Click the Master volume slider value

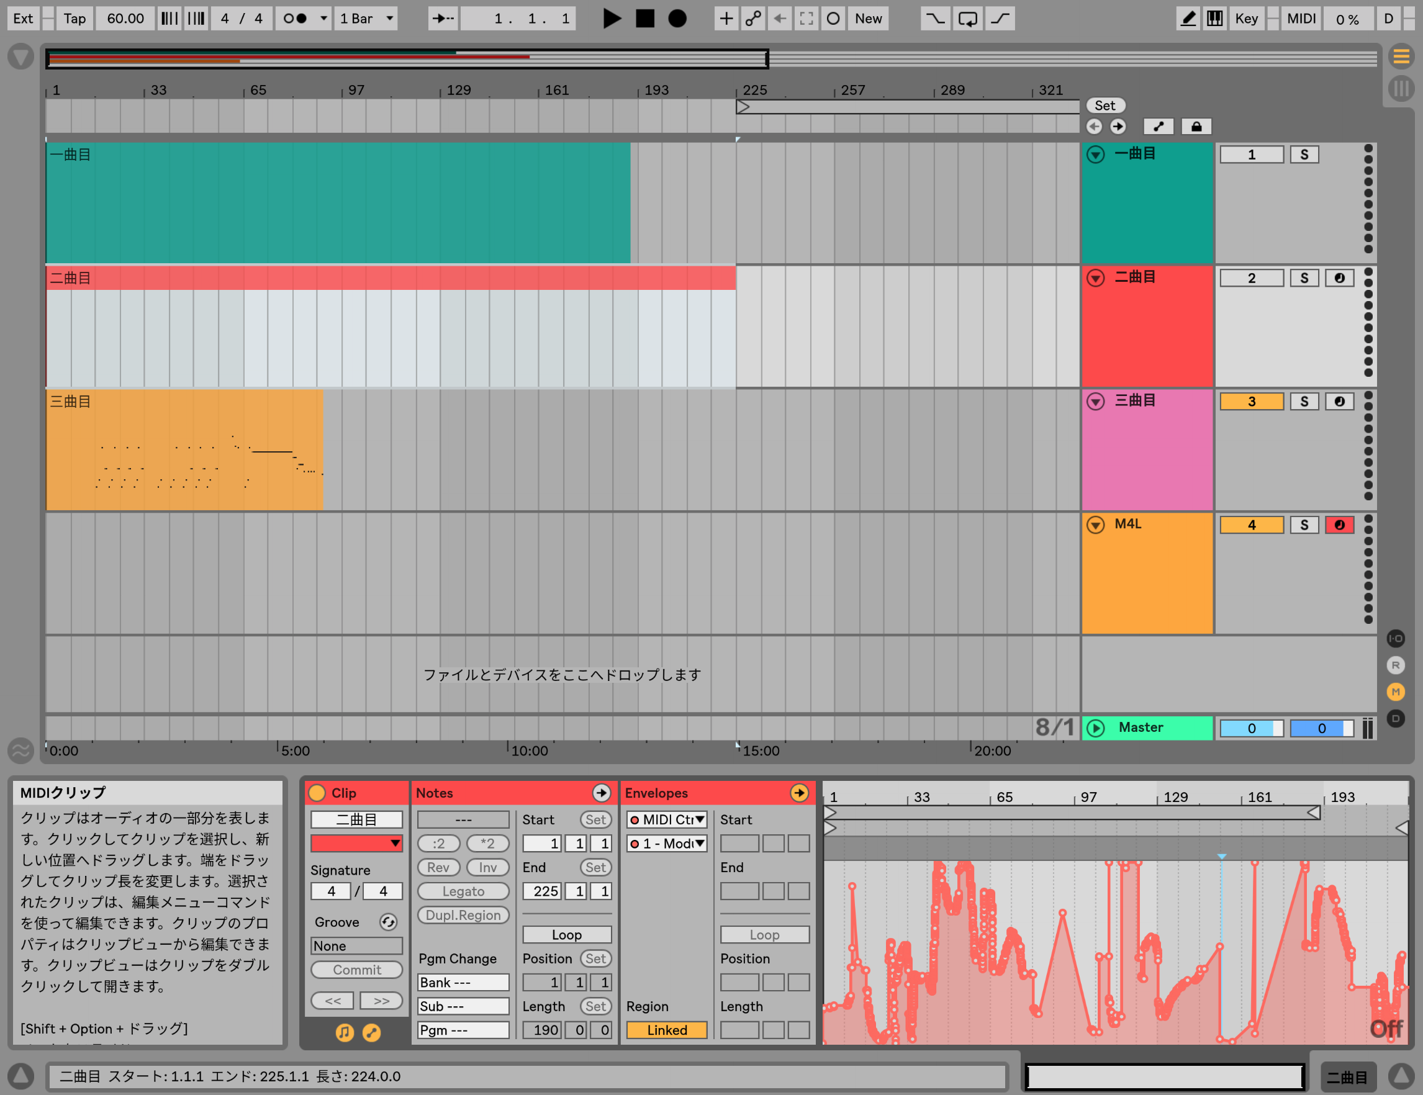[x=1251, y=728]
